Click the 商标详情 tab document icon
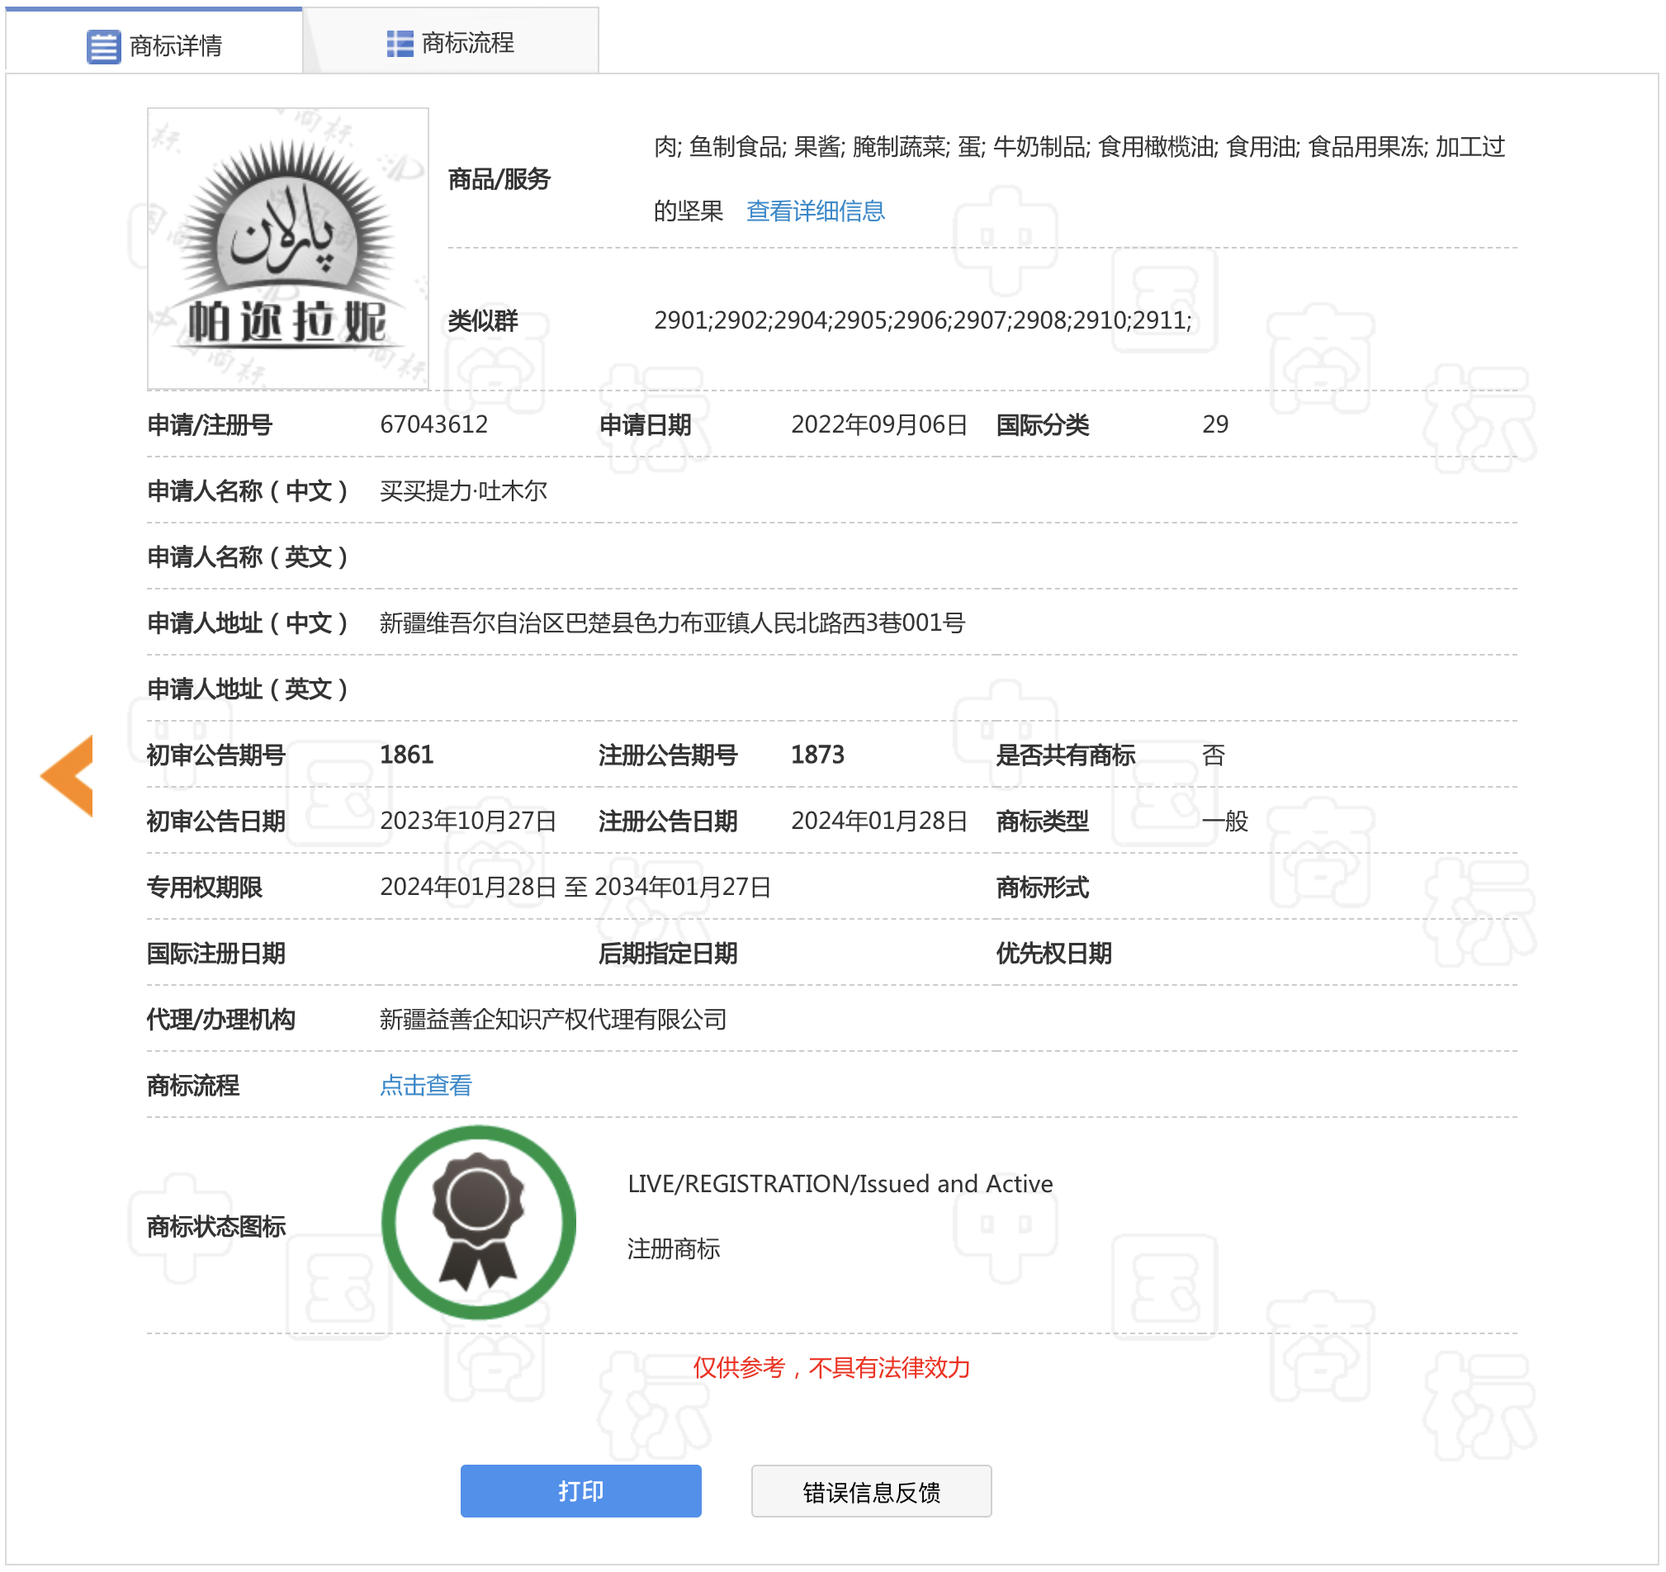Image resolution: width=1666 pixels, height=1572 pixels. [x=103, y=46]
